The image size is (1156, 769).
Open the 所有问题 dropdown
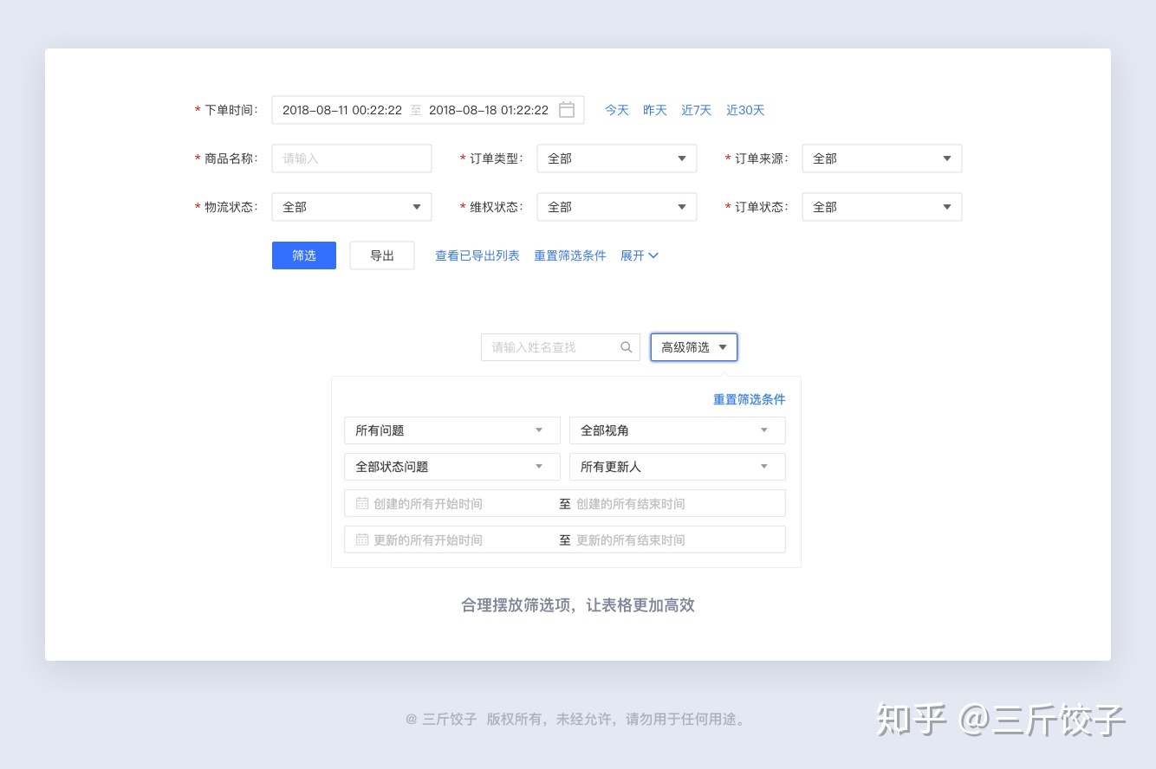coord(452,430)
